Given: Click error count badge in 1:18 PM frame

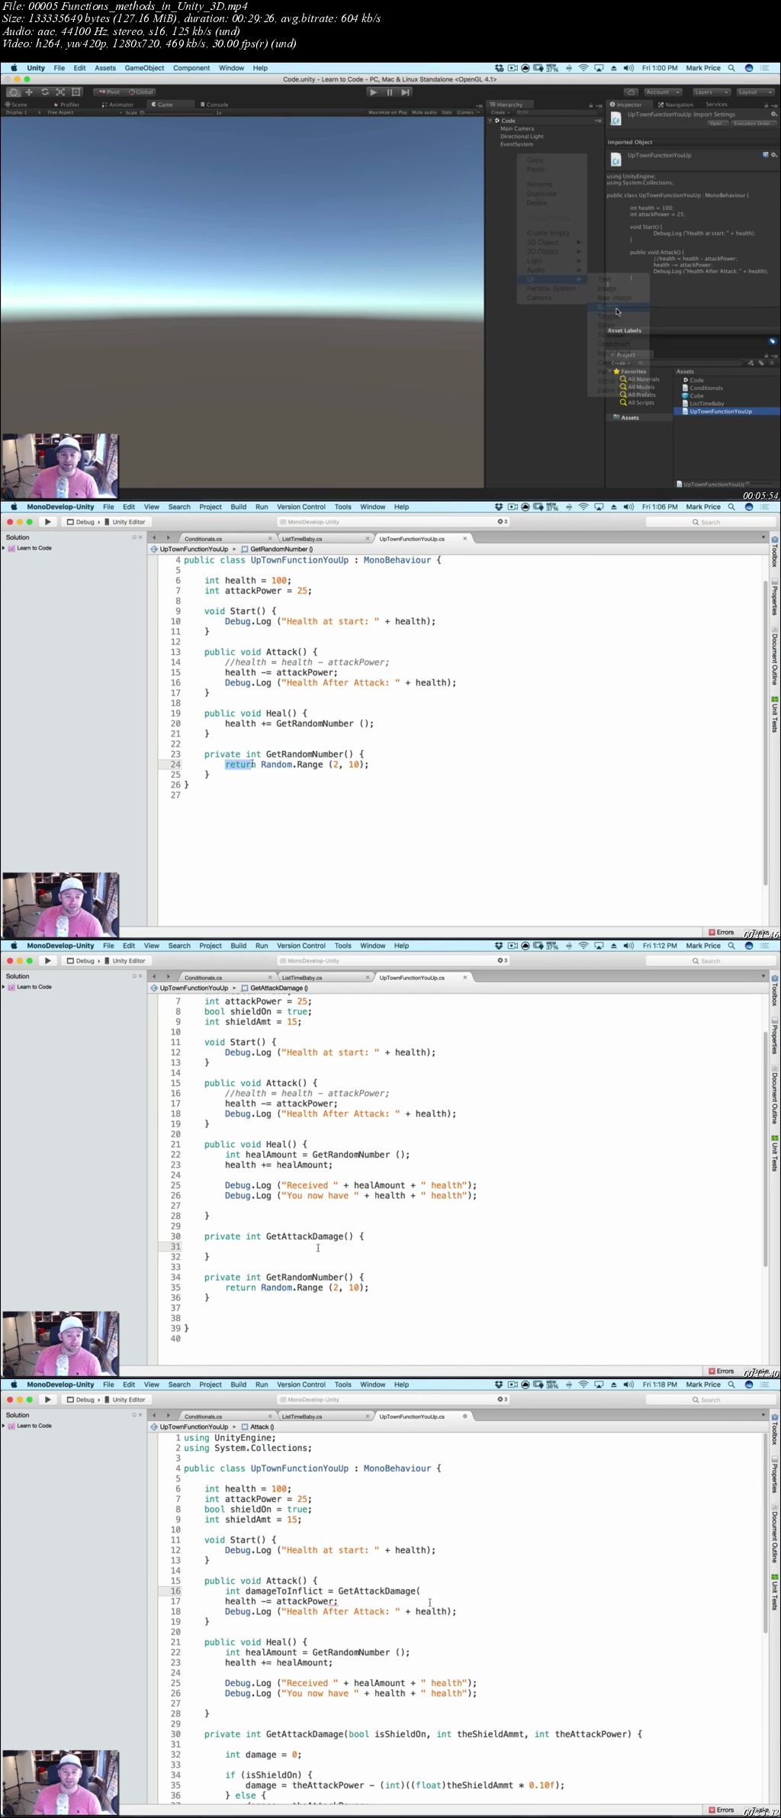Looking at the screenshot, I should 502,1399.
